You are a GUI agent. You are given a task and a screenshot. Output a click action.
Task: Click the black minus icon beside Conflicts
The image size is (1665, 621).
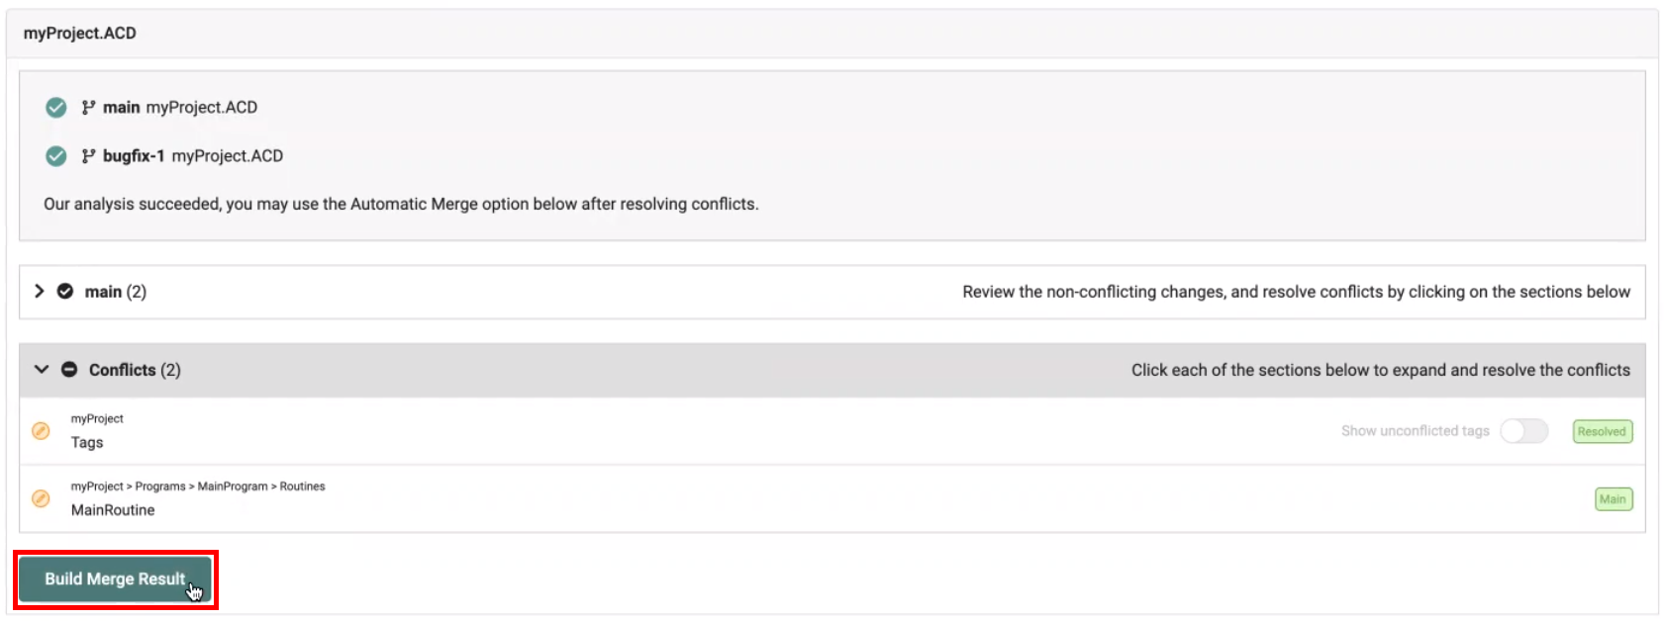[x=69, y=370]
